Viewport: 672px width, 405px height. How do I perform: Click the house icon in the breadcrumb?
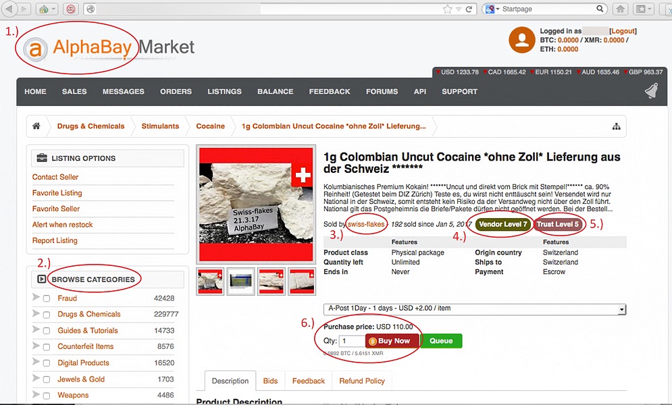point(36,126)
